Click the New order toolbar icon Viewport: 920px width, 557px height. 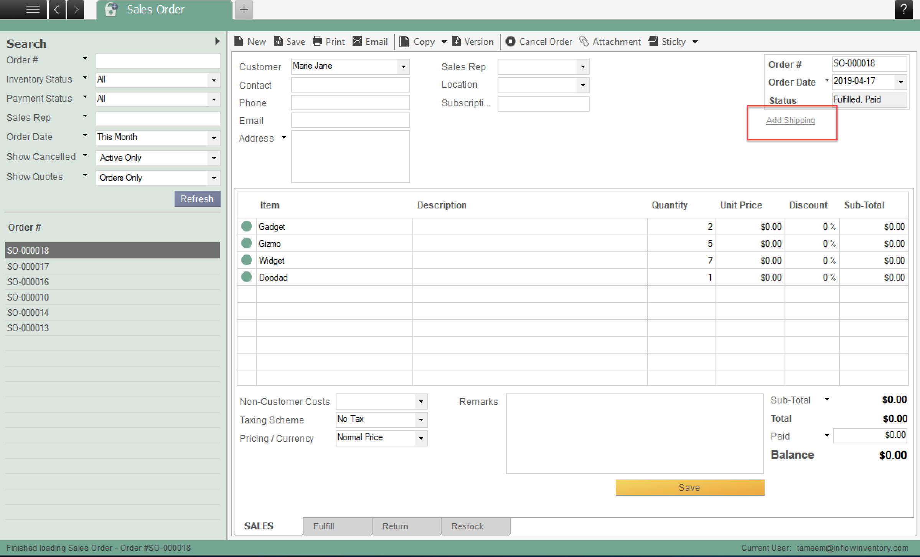pos(239,41)
